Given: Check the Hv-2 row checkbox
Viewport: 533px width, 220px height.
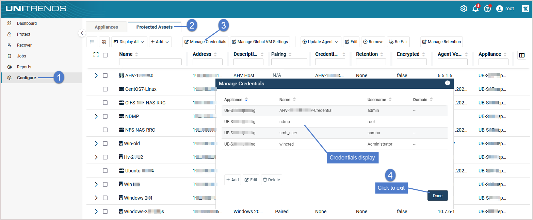Looking at the screenshot, I should click(x=105, y=157).
